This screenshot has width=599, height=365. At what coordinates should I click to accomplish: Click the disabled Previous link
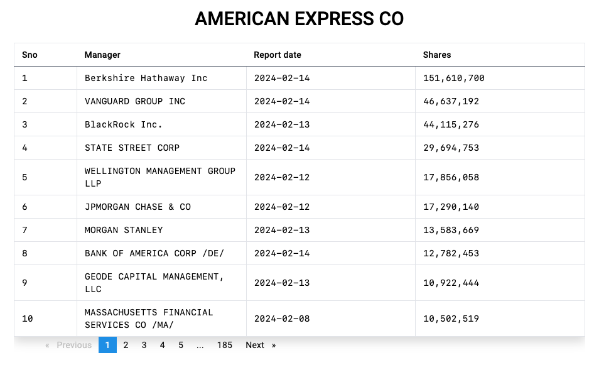[x=68, y=345]
